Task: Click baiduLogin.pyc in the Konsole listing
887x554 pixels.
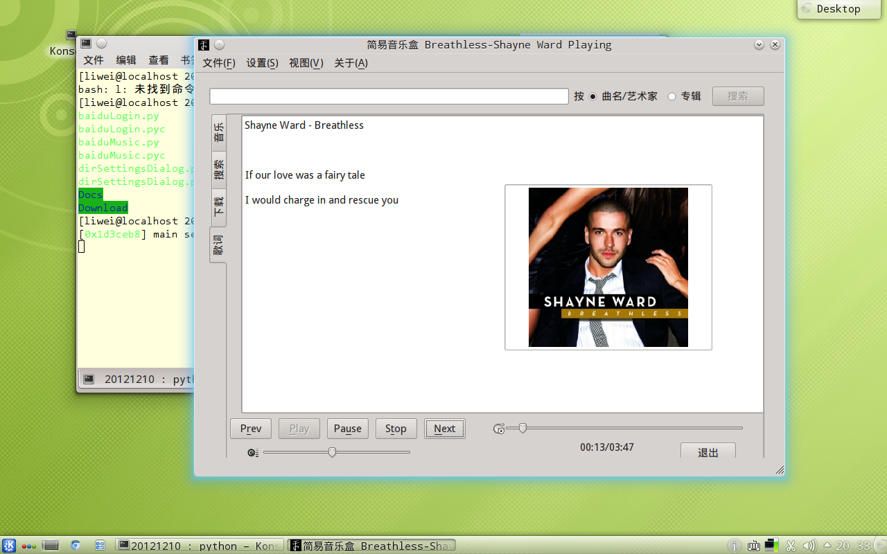Action: click(122, 129)
